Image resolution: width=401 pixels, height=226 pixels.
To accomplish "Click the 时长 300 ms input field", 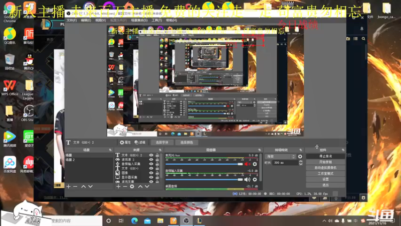I will (x=285, y=163).
